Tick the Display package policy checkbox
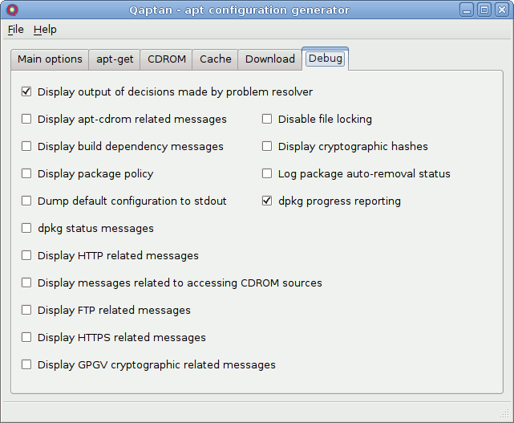The height and width of the screenshot is (423, 514). [x=26, y=173]
